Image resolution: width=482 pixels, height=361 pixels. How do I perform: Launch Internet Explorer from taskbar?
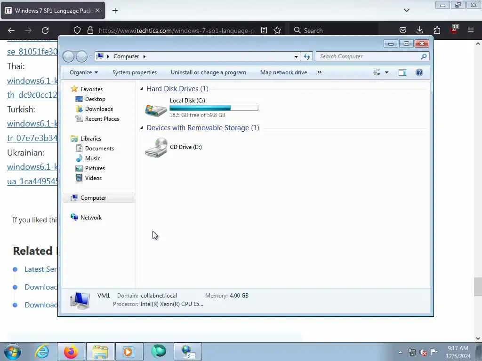click(42, 352)
